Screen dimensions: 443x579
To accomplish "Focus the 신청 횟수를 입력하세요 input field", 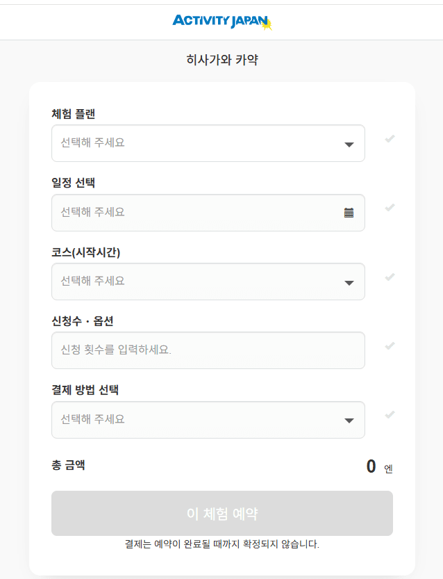I will coord(208,350).
